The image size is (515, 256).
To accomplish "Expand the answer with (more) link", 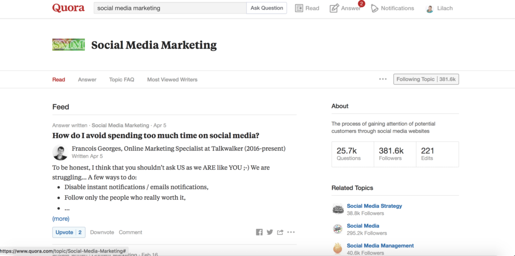I will point(61,219).
